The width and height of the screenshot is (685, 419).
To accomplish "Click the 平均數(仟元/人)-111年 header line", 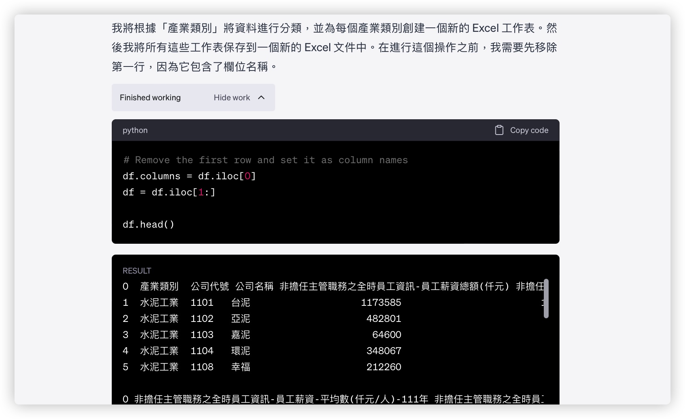I will [x=281, y=399].
